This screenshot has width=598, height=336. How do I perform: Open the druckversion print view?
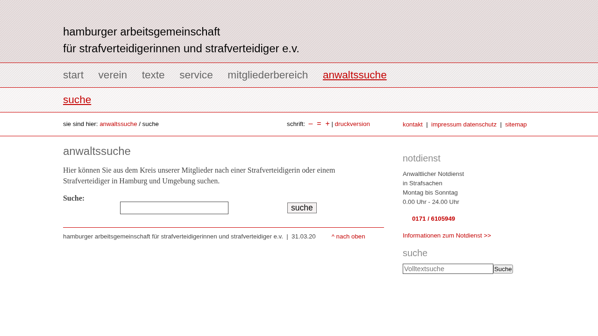point(352,124)
